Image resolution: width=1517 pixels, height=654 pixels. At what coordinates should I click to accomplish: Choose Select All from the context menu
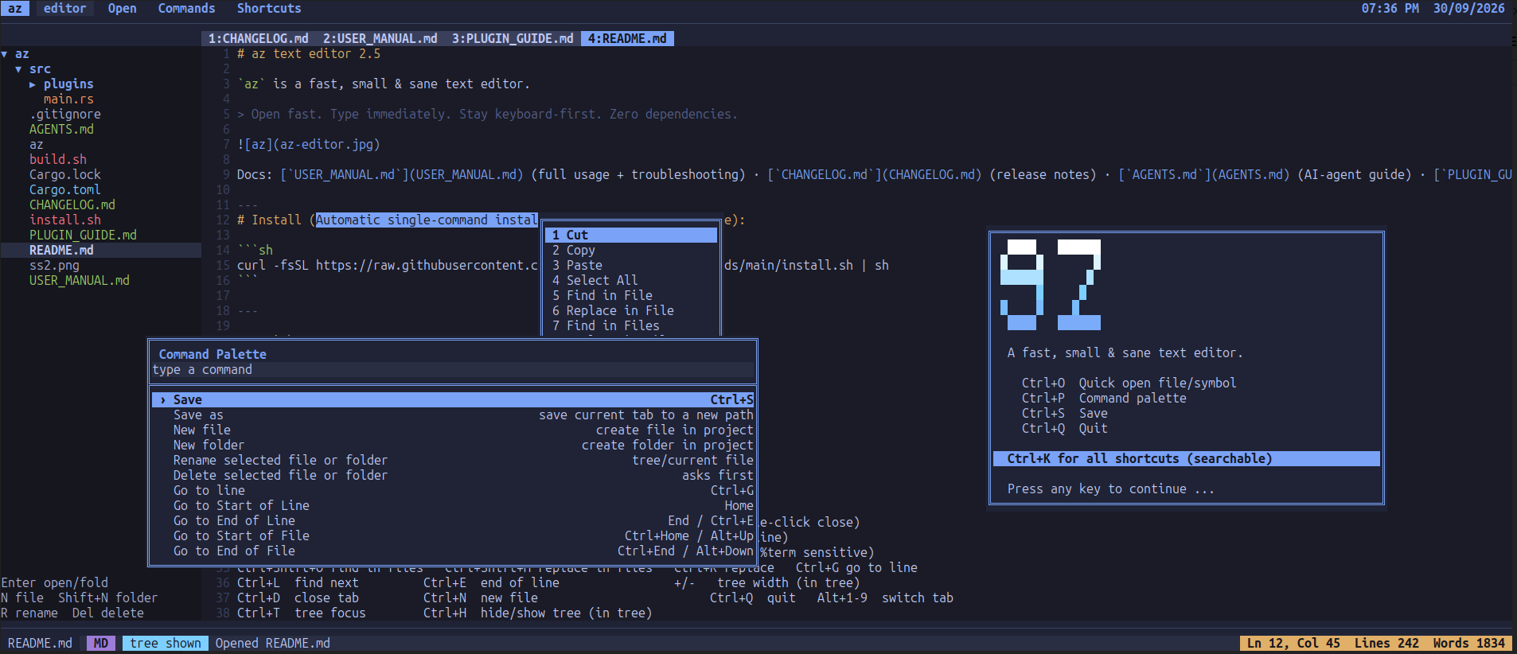631,281
